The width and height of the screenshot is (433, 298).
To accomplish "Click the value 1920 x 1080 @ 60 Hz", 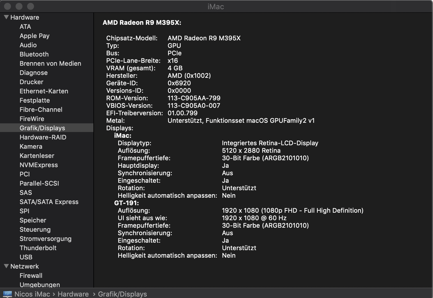I will pyautogui.click(x=254, y=218).
